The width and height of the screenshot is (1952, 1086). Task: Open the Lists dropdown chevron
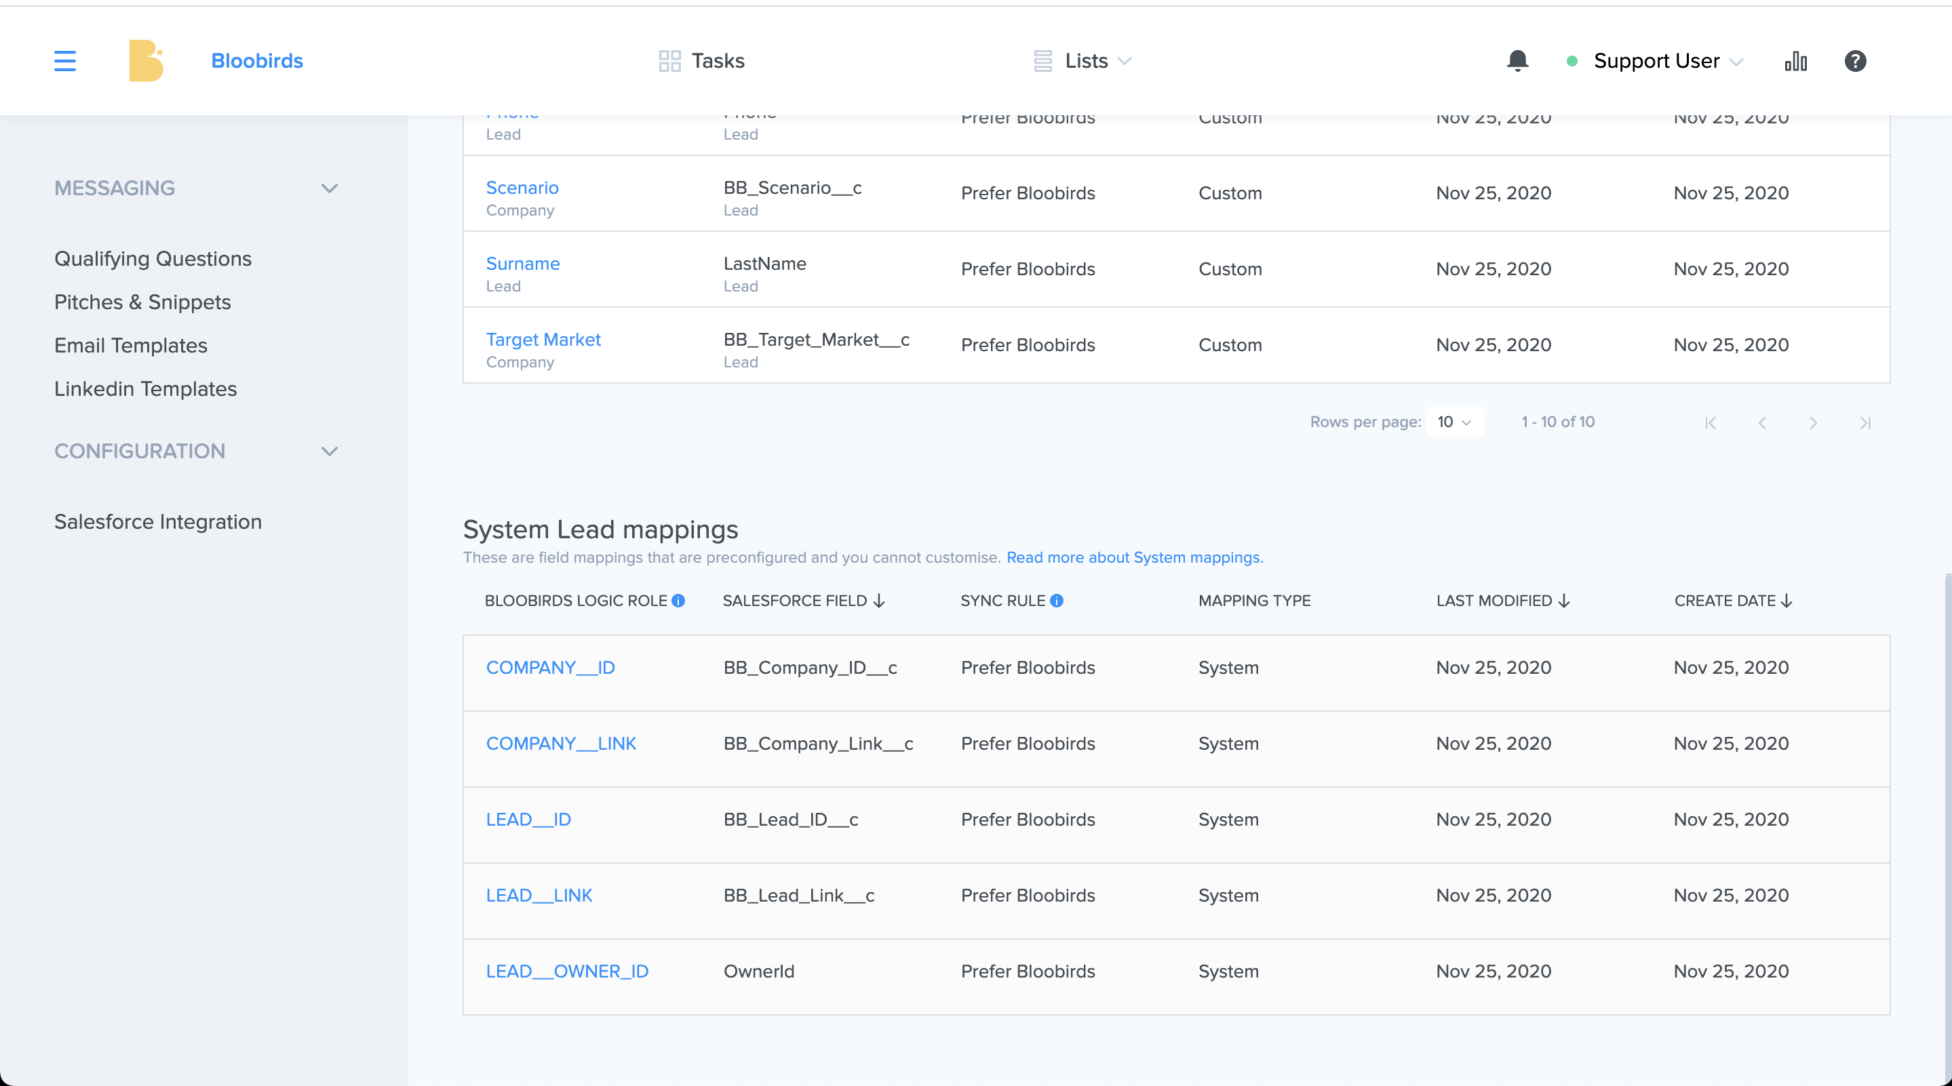click(x=1125, y=61)
